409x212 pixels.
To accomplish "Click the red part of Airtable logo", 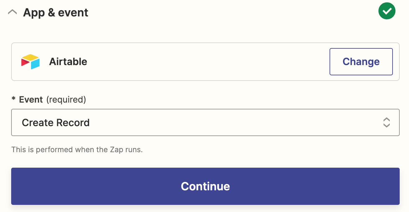I will pyautogui.click(x=25, y=62).
